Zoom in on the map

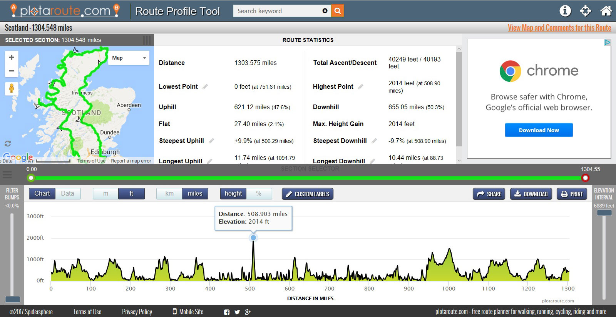(x=12, y=57)
